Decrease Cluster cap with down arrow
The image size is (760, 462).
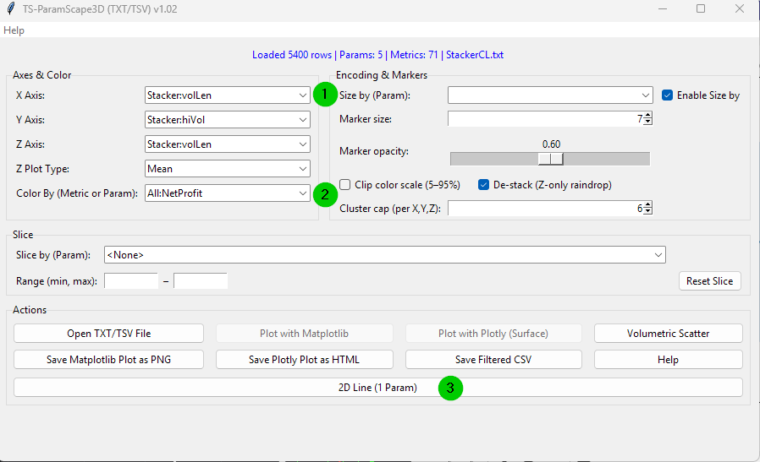click(648, 211)
